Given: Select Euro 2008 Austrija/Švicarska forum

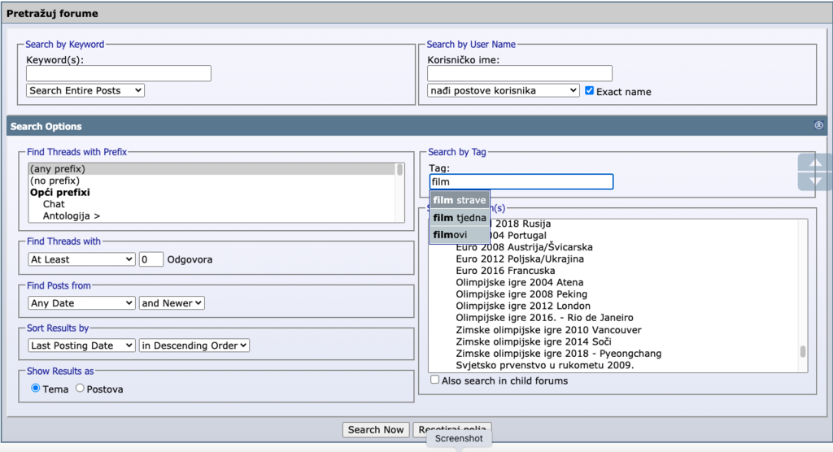Looking at the screenshot, I should pos(524,247).
